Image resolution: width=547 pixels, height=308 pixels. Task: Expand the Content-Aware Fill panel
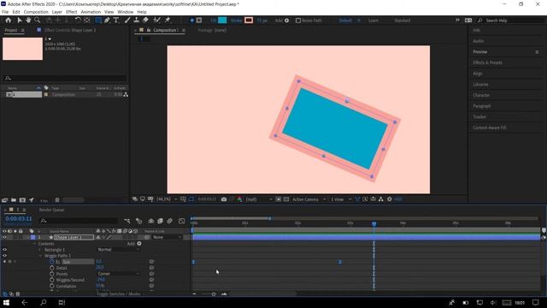(490, 127)
